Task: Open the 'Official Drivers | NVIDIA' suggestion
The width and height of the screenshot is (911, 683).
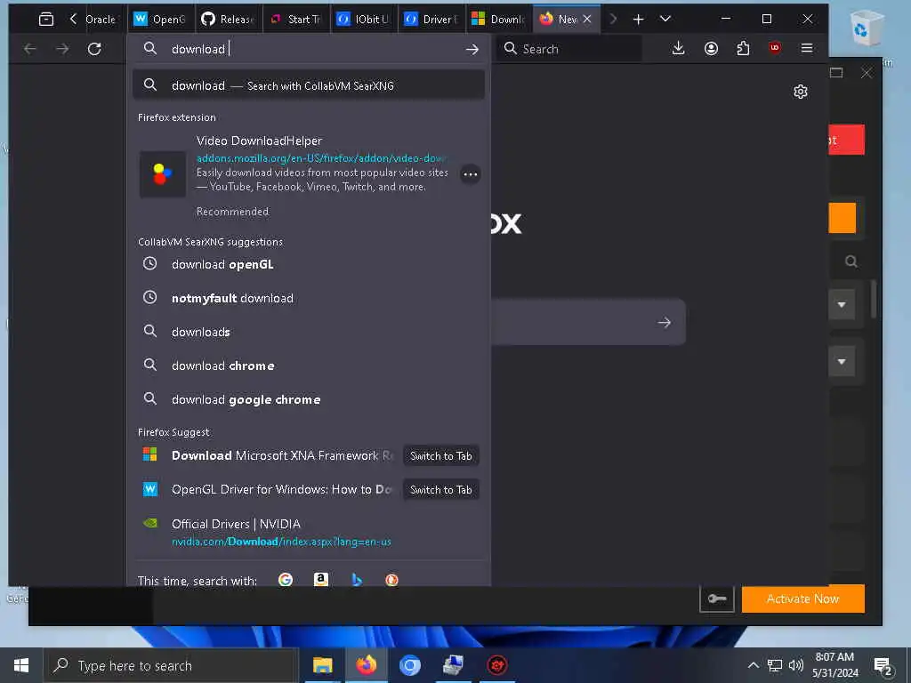Action: [x=309, y=532]
